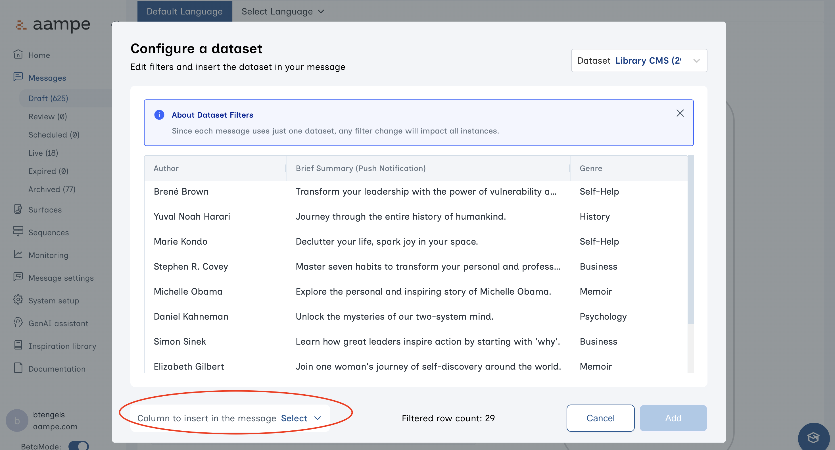The image size is (835, 450).
Task: Open Message settings page
Action: (61, 278)
